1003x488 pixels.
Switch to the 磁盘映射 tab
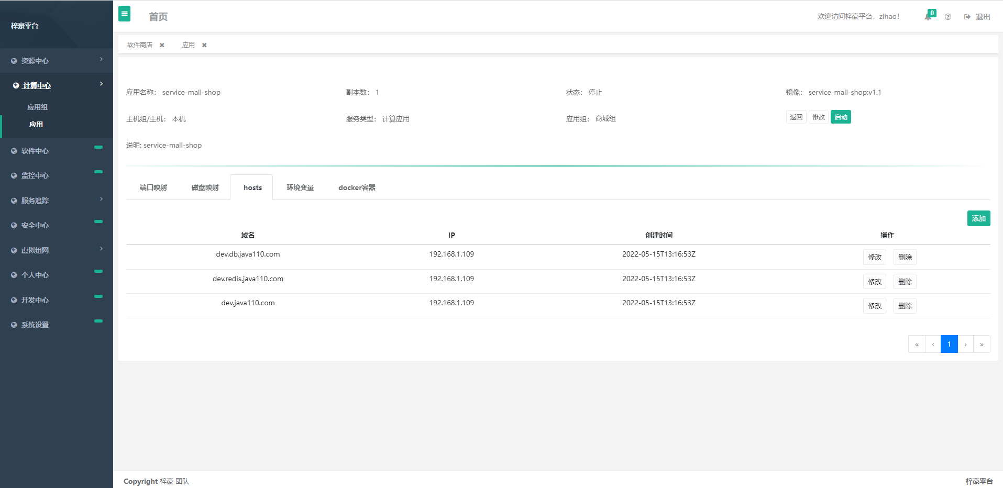click(205, 187)
